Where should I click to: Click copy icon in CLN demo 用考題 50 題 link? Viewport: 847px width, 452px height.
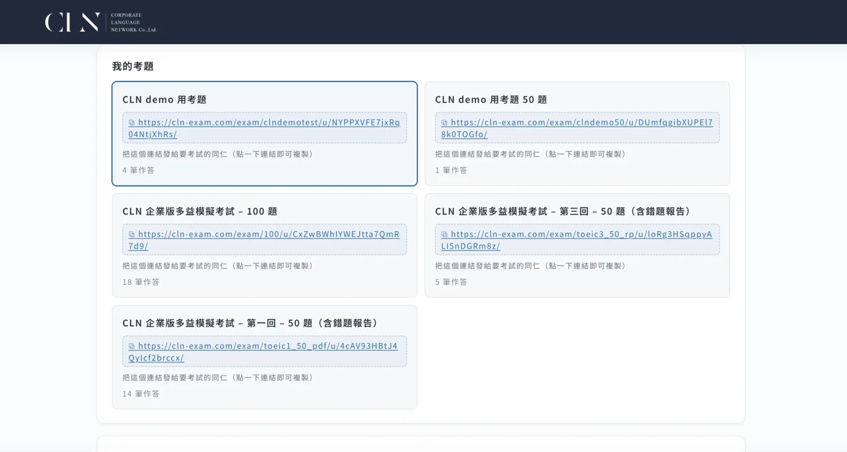(444, 123)
